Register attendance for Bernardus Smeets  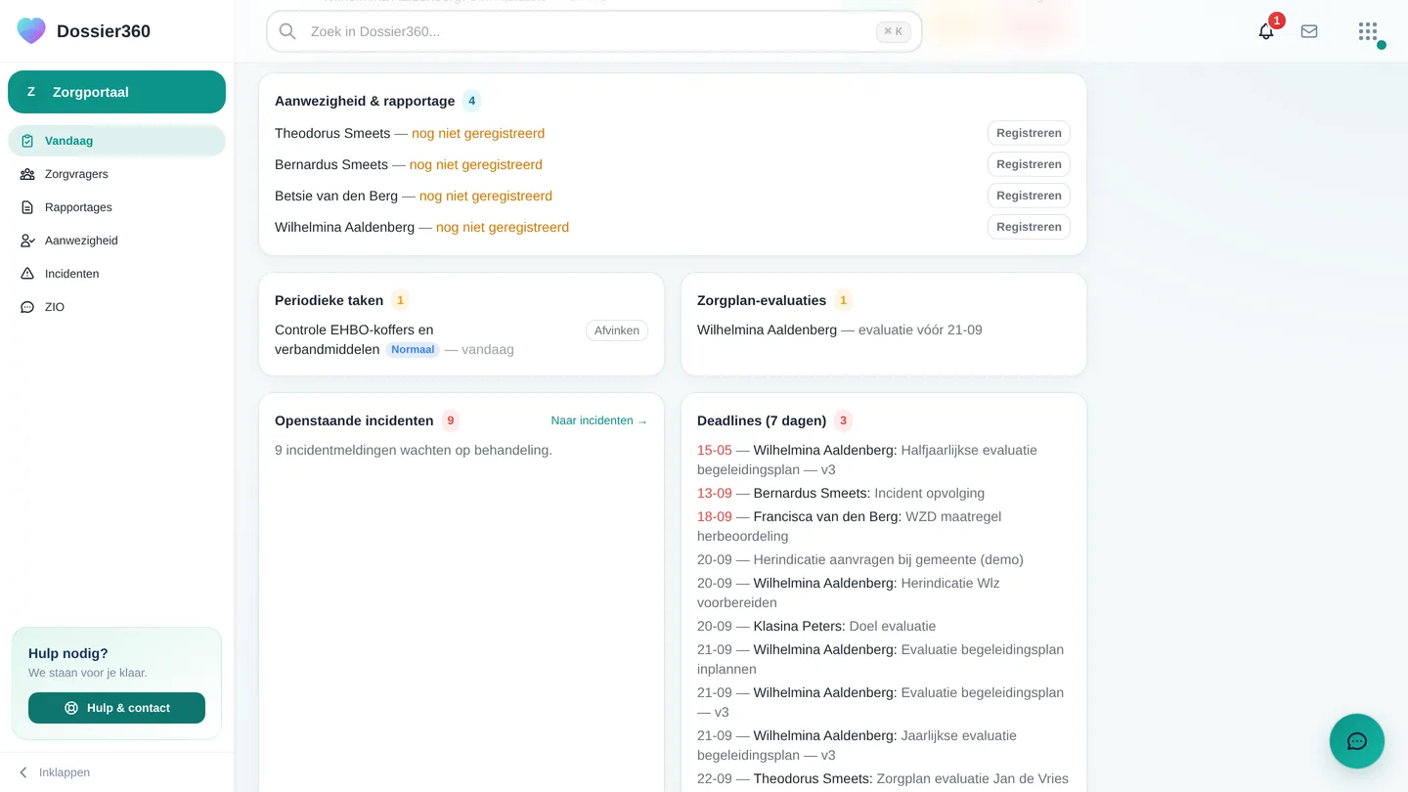1029,164
